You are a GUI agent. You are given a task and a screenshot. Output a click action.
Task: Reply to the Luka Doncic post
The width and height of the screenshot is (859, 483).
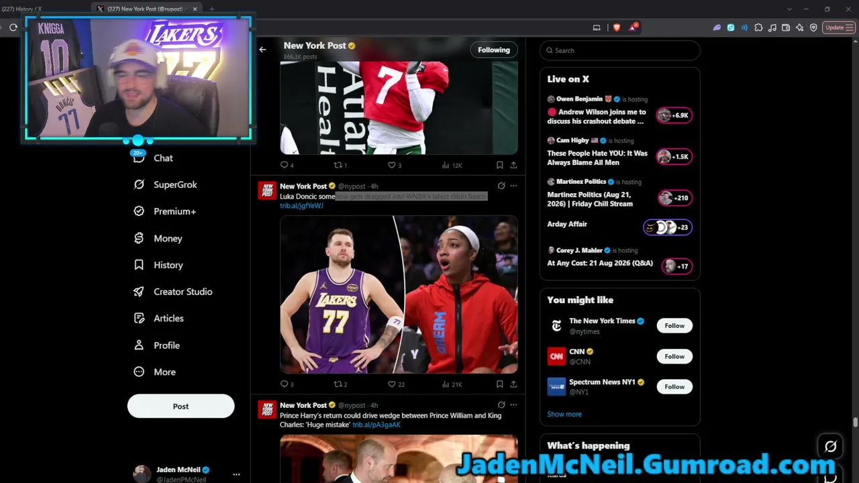pyautogui.click(x=287, y=384)
